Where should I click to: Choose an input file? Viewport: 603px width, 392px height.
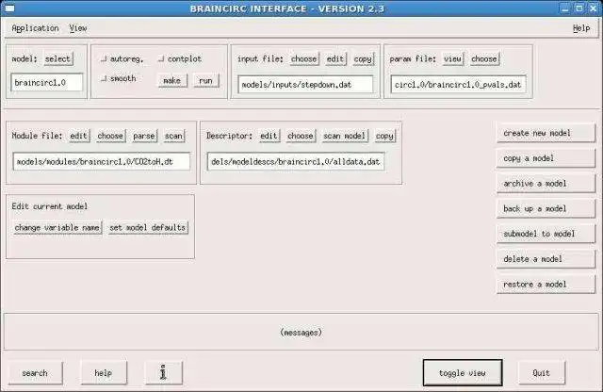tap(304, 58)
